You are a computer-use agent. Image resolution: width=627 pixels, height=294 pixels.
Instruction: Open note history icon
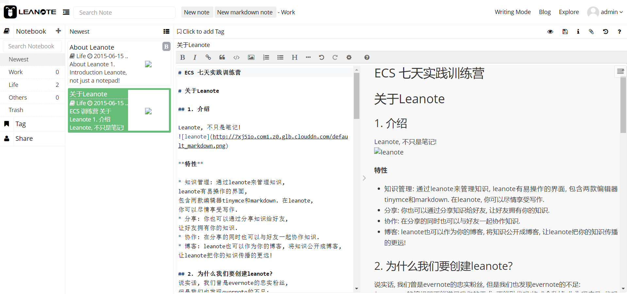click(605, 32)
